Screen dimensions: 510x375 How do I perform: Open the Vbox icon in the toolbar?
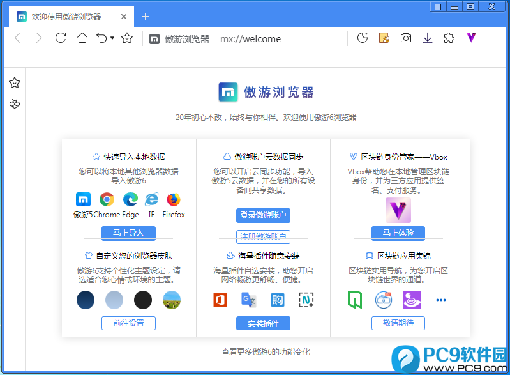pyautogui.click(x=470, y=38)
